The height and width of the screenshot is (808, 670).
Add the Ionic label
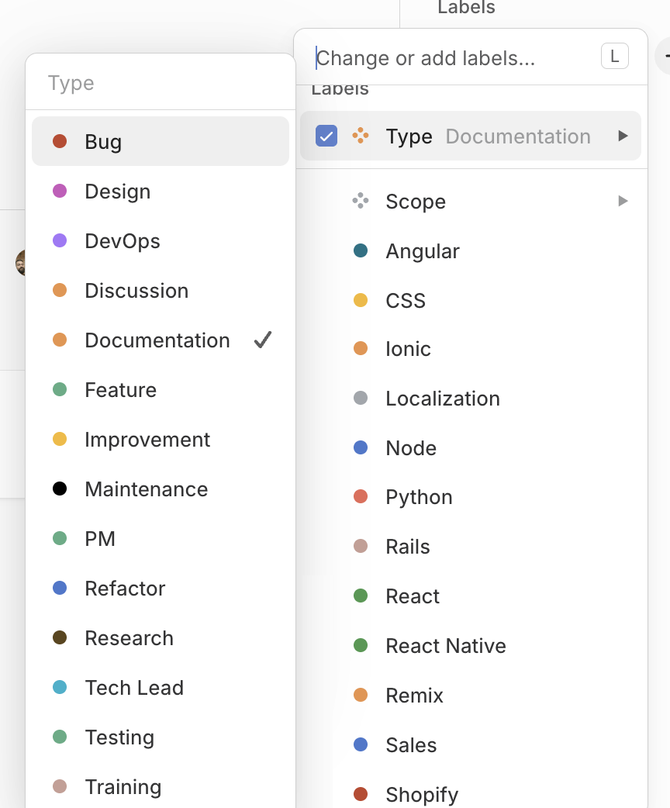pyautogui.click(x=471, y=349)
